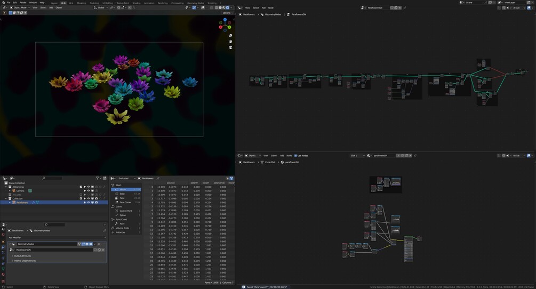Click the position column header in the spreadsheet
Image resolution: width=536 pixels, height=289 pixels.
[171, 183]
